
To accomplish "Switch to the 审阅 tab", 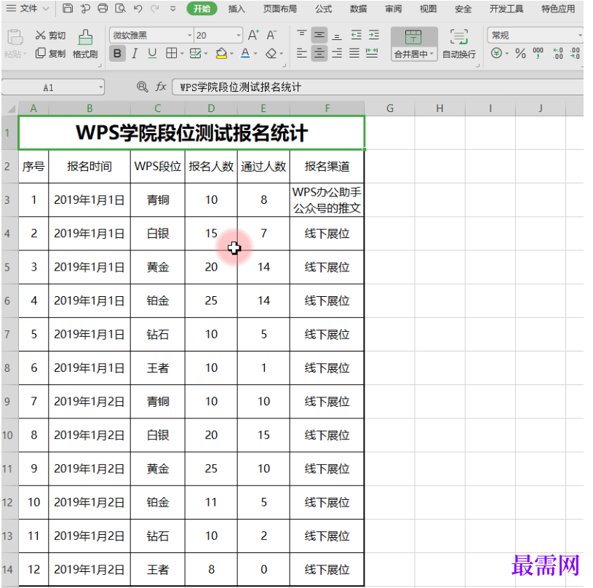I will (394, 9).
